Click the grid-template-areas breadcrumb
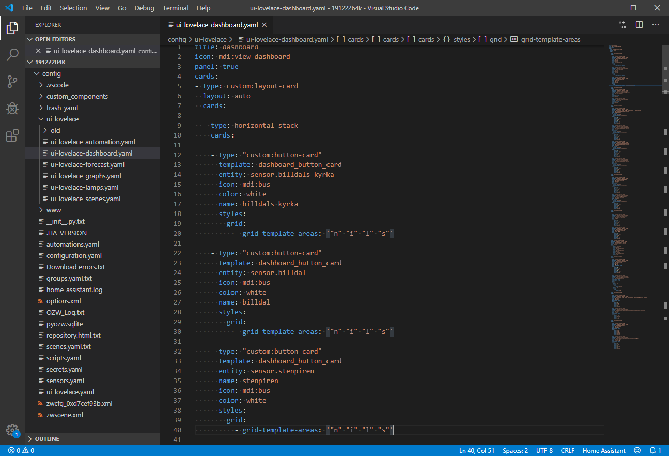 pos(551,39)
